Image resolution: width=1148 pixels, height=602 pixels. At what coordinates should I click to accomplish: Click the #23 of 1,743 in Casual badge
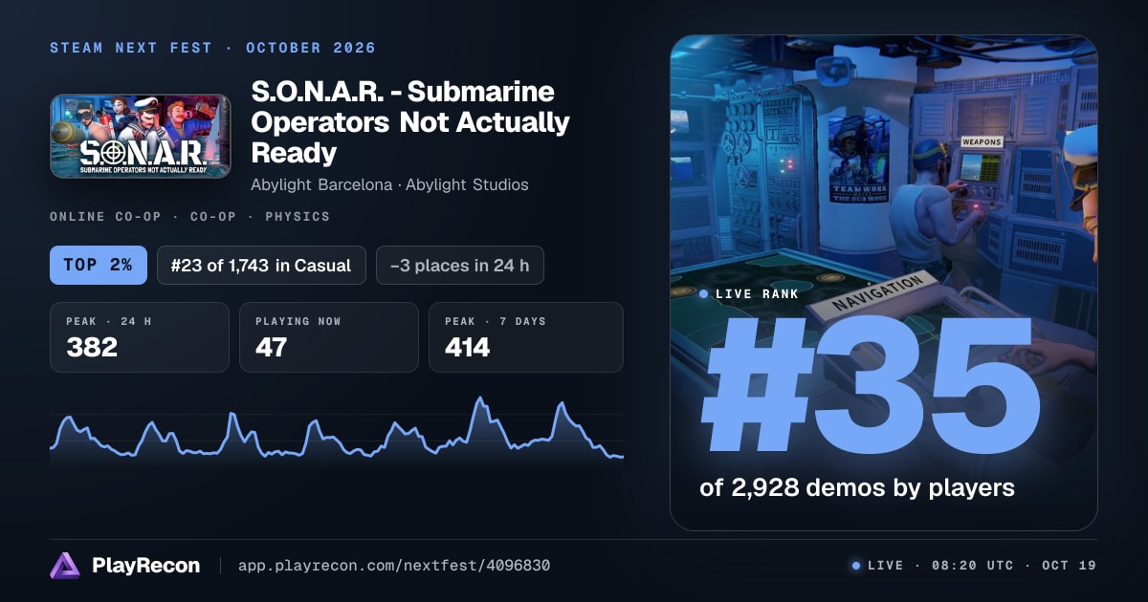pos(261,265)
